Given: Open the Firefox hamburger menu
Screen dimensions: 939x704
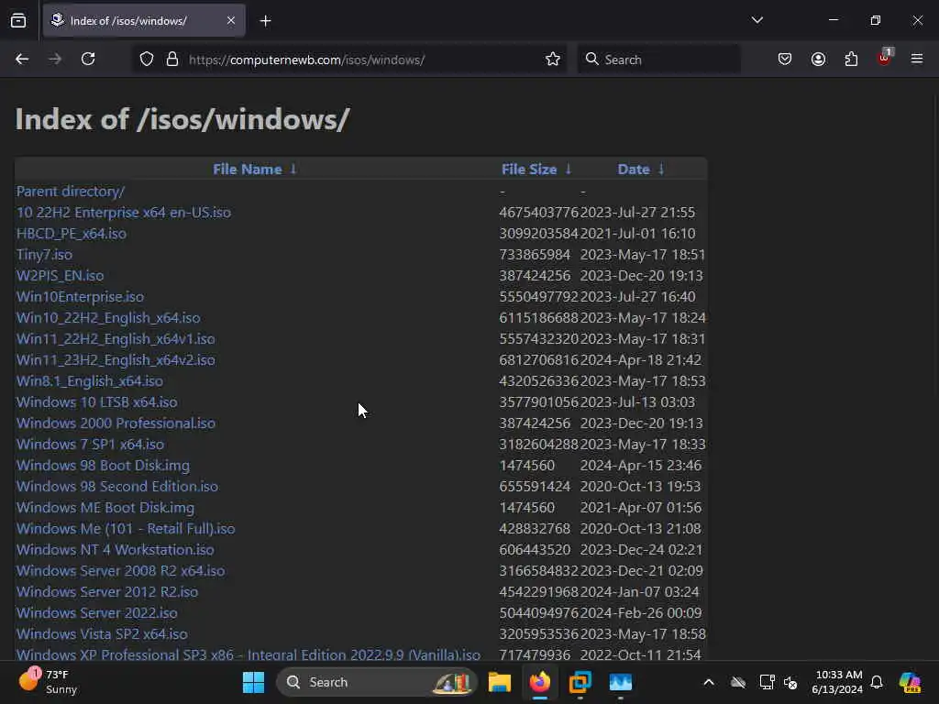Looking at the screenshot, I should click(917, 59).
